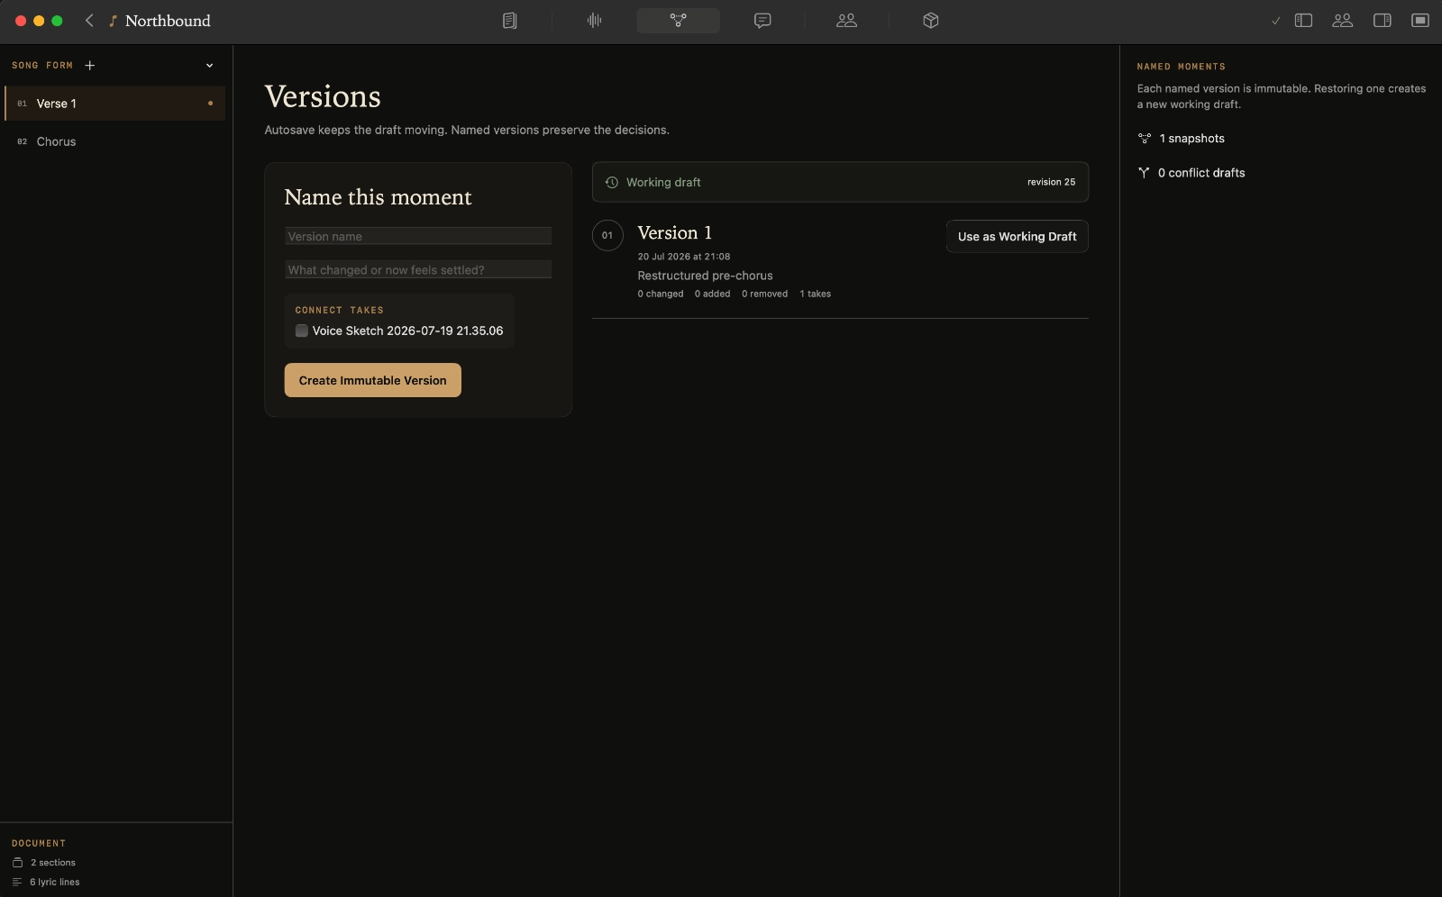
Task: Switch to the audio waveform takes view
Action: pos(594,21)
